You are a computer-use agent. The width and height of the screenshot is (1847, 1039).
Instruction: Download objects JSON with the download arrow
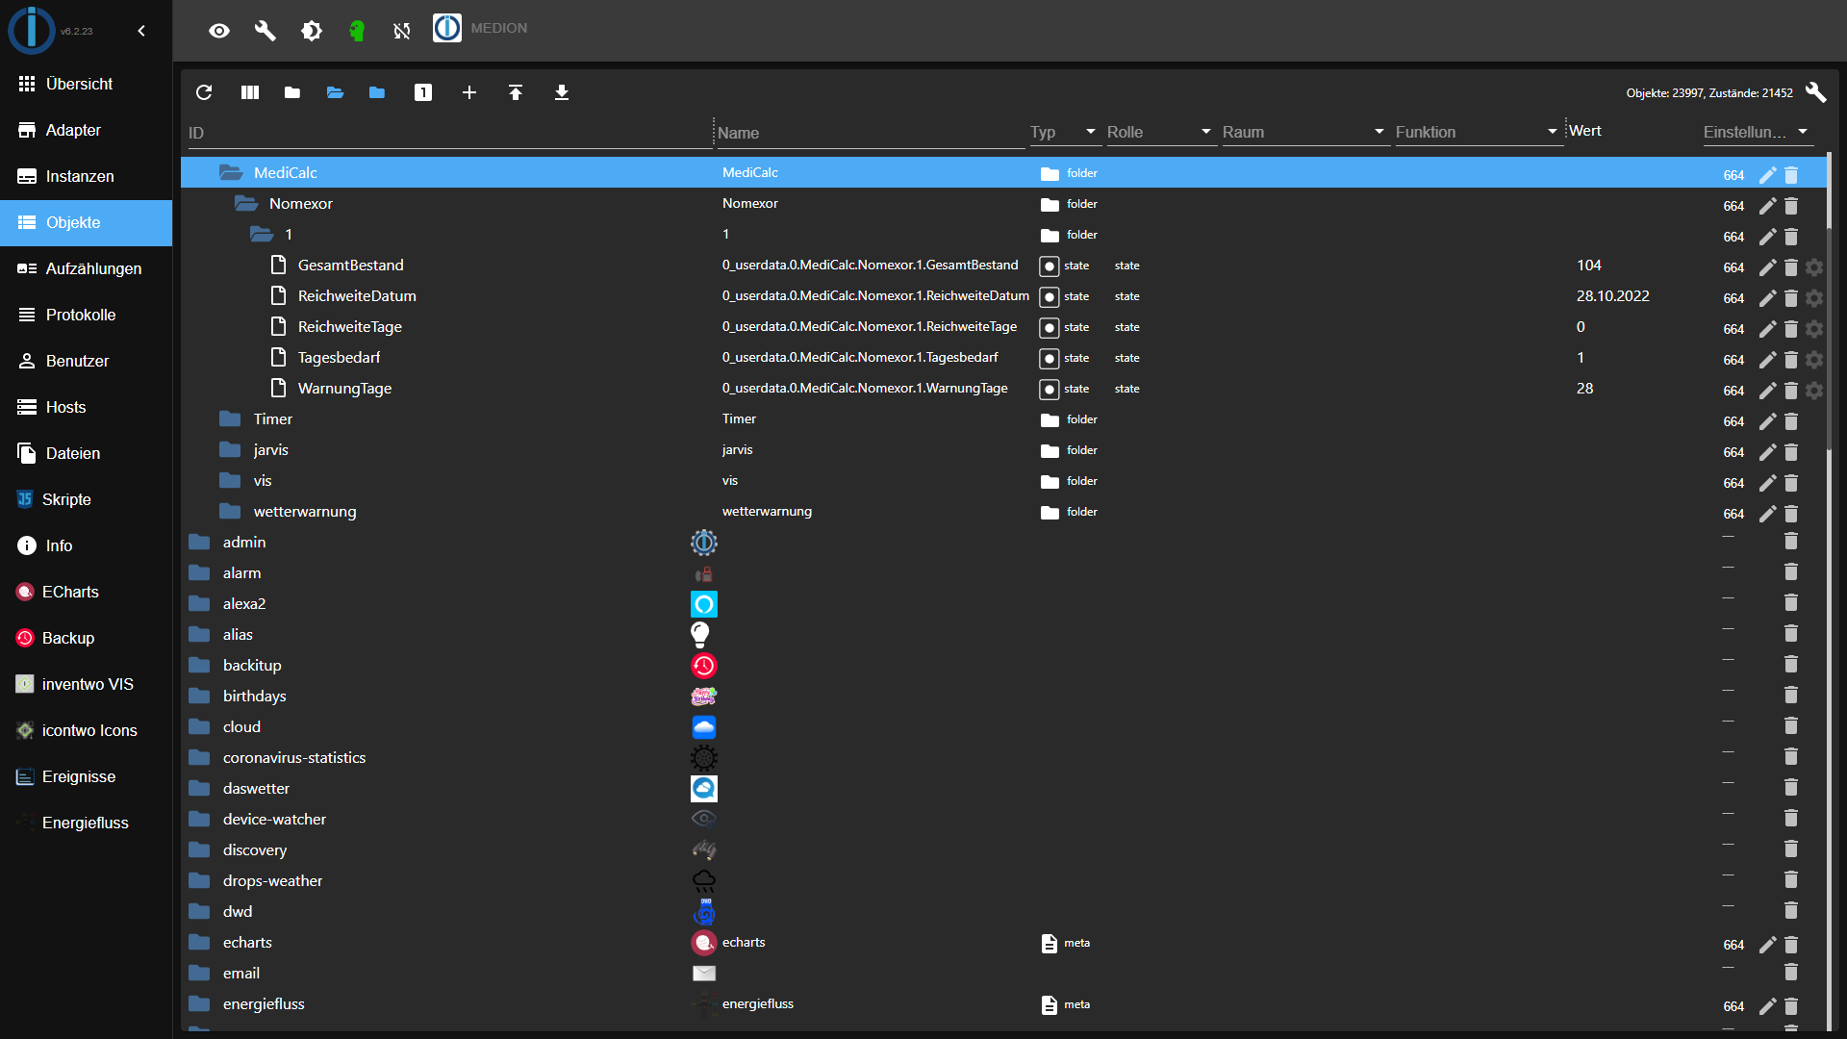click(562, 92)
